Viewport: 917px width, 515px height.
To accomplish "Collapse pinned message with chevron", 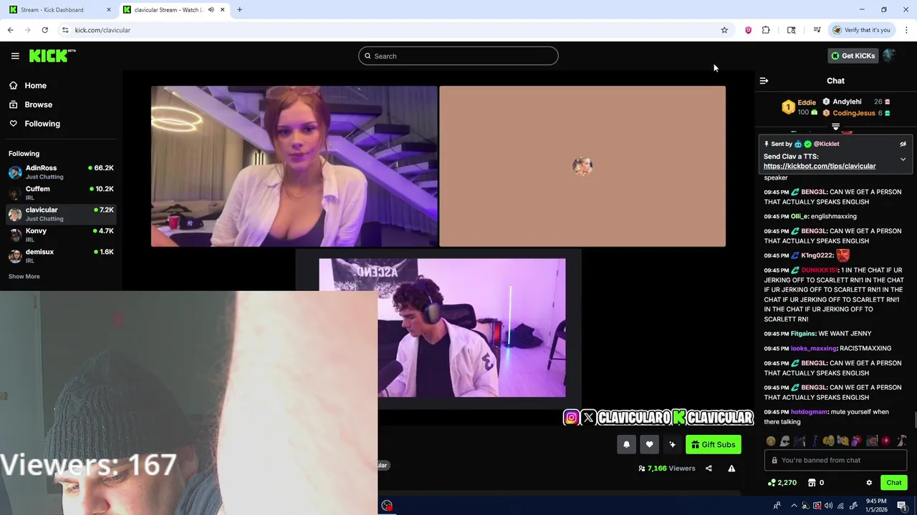I will coord(903,160).
